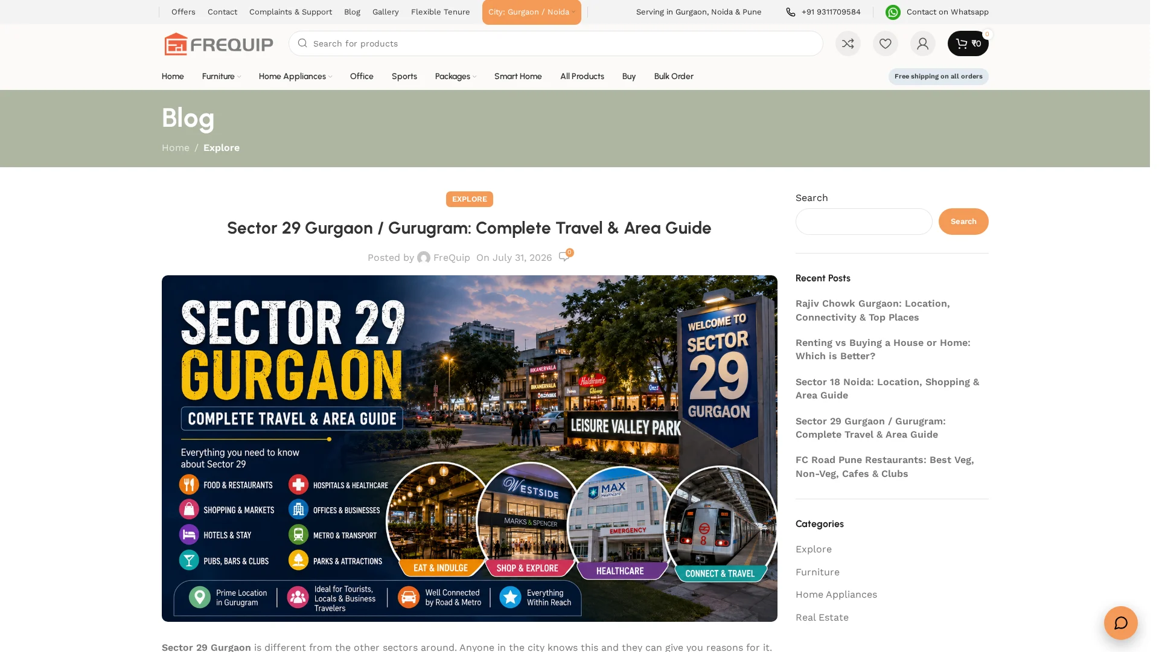Image resolution: width=1159 pixels, height=652 pixels.
Task: Open Complaints & Support link
Action: (290, 12)
